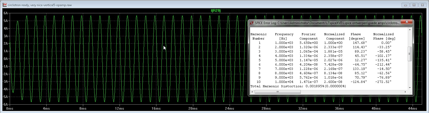Click the error log horizontal scrollbar thumb

click(x=277, y=92)
